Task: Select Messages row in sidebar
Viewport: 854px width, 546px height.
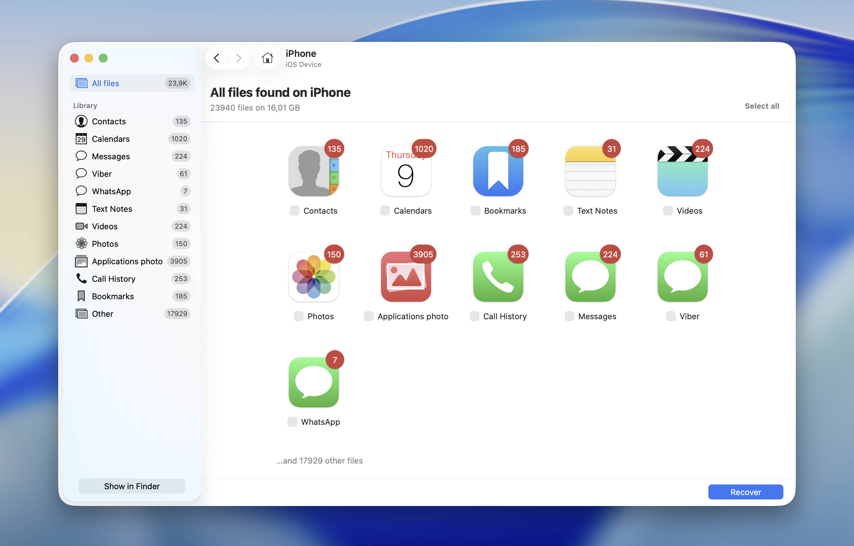Action: click(132, 156)
